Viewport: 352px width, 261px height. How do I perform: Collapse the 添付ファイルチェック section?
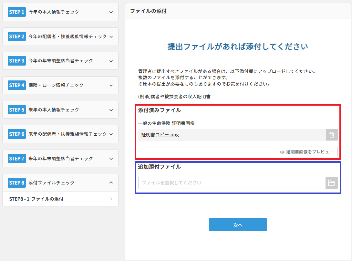tap(60, 183)
